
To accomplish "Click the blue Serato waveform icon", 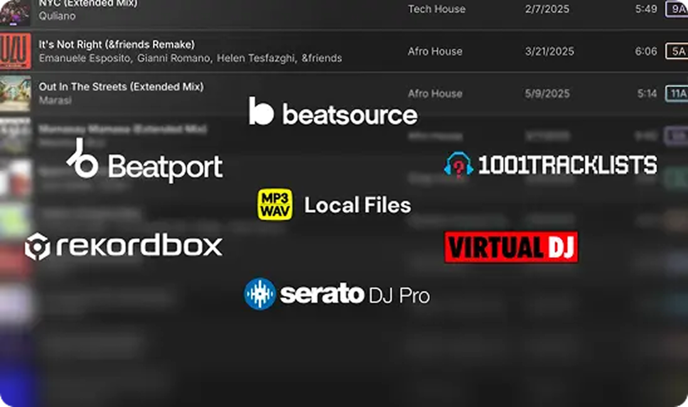I will (x=260, y=294).
